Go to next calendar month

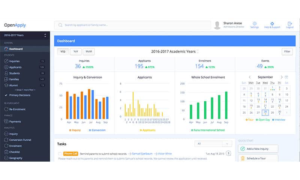[282, 77]
